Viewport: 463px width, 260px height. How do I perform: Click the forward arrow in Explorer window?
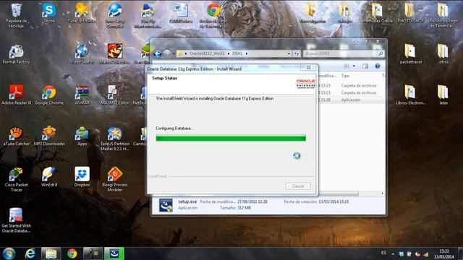click(x=167, y=53)
